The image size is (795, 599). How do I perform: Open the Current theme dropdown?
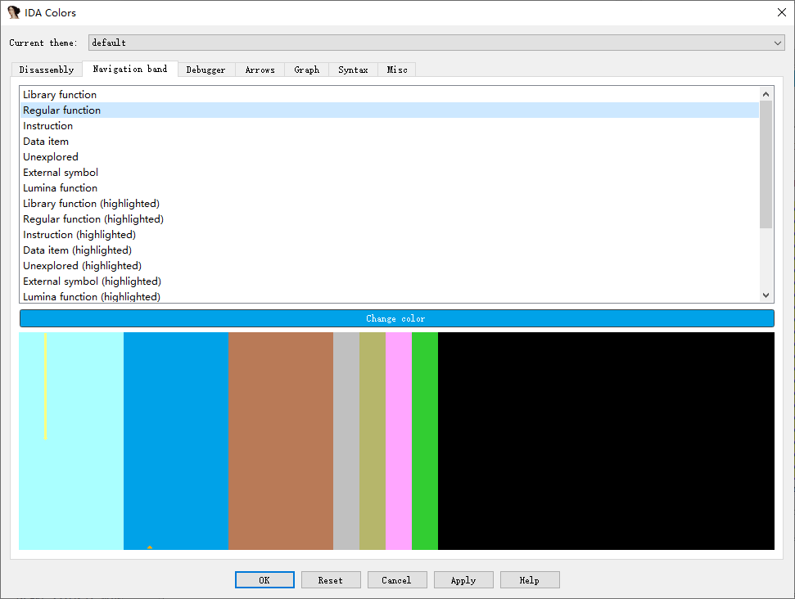point(436,43)
